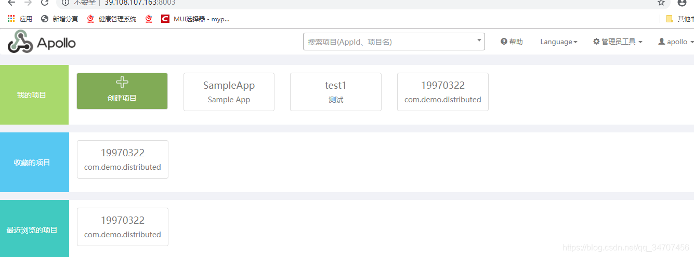Reload the page with the refresh icon
This screenshot has height=257, width=694.
tap(45, 3)
